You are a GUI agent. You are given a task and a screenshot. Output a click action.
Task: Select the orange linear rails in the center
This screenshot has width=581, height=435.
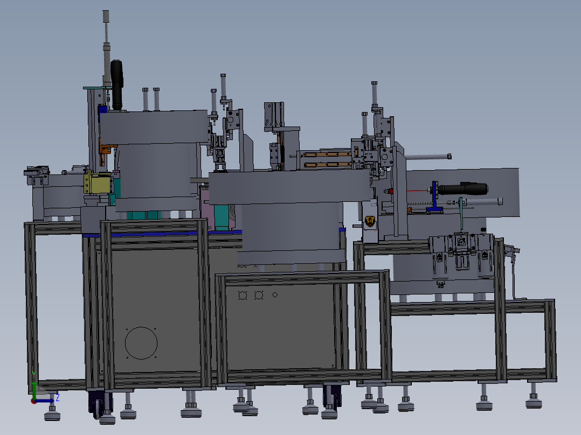click(328, 159)
